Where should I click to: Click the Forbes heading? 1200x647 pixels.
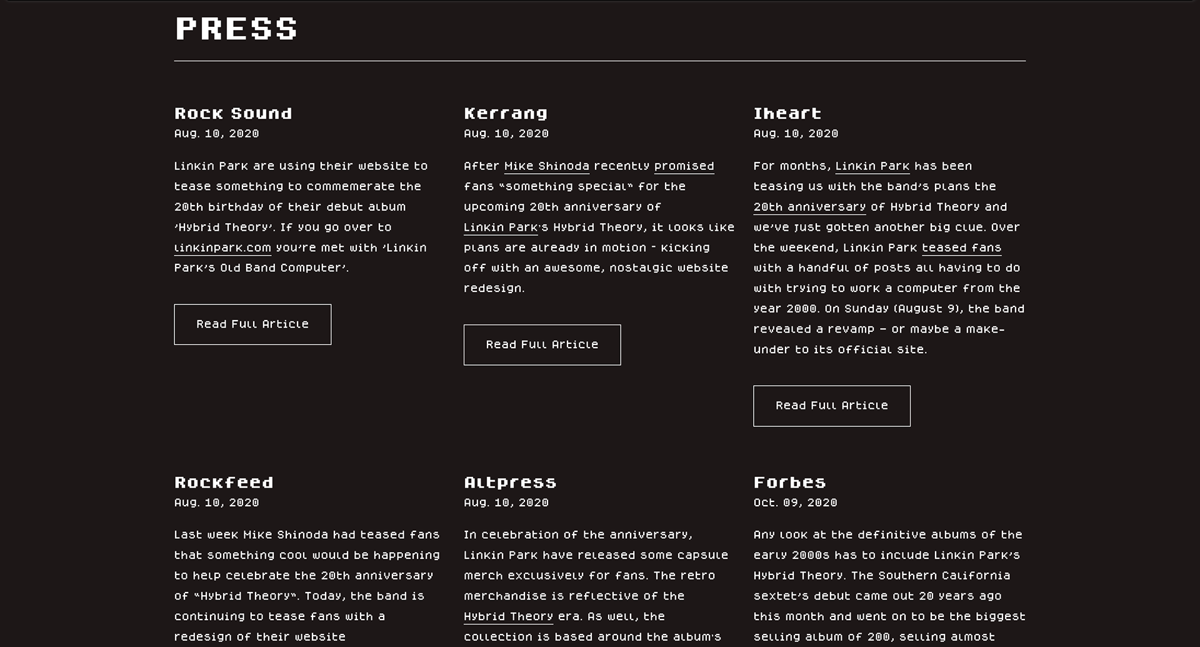click(789, 483)
